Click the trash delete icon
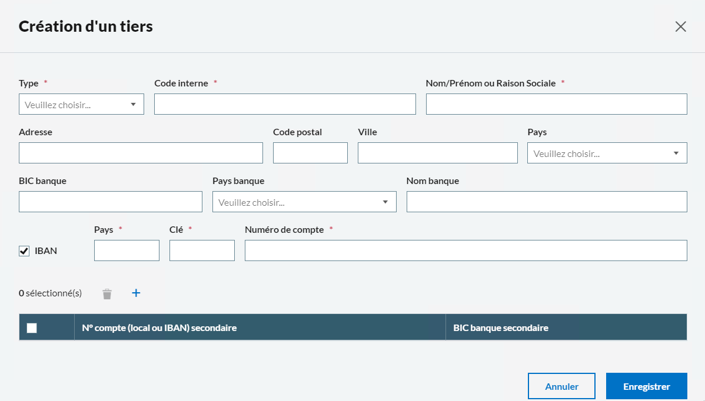 [107, 293]
